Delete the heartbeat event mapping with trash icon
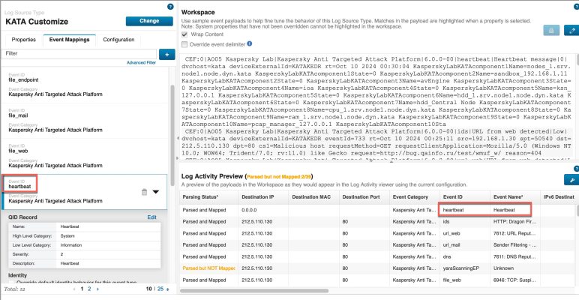The width and height of the screenshot is (579, 300). pos(145,192)
